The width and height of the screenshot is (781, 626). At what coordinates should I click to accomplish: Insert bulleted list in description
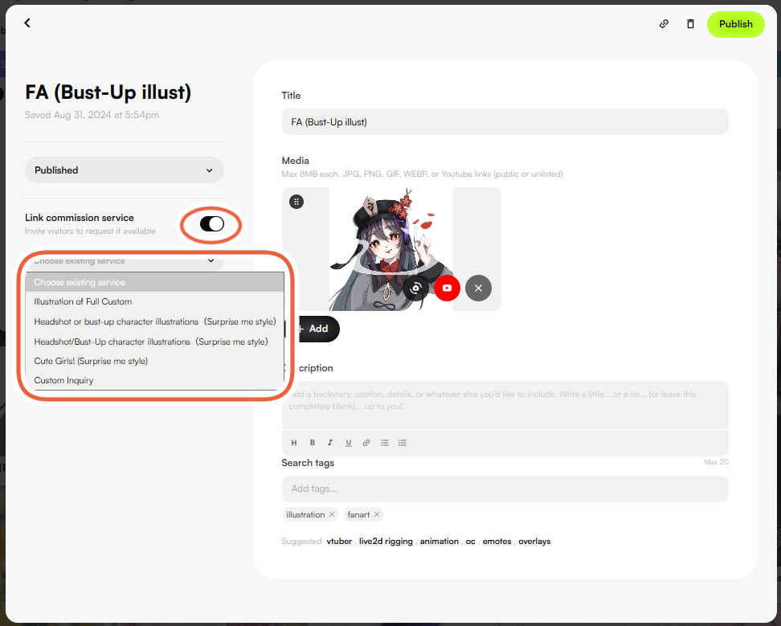pos(384,443)
